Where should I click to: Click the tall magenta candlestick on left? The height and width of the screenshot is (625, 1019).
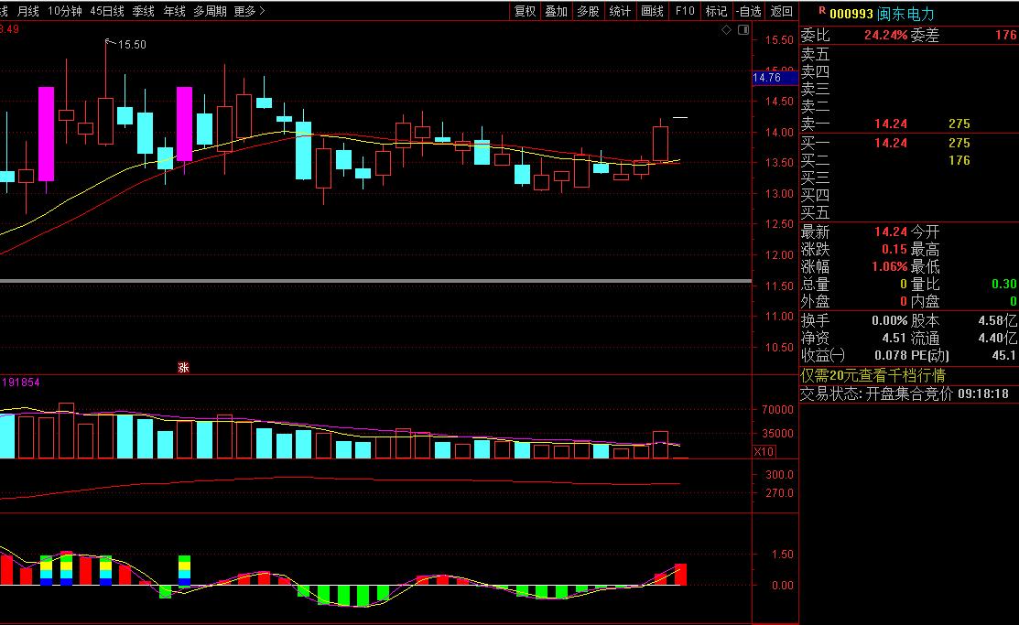click(x=46, y=135)
